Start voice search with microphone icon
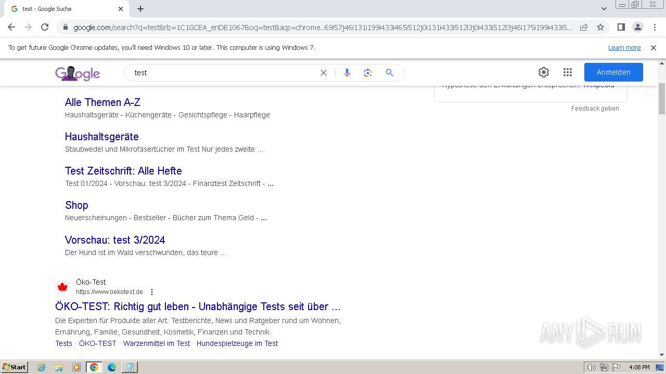 (x=347, y=73)
